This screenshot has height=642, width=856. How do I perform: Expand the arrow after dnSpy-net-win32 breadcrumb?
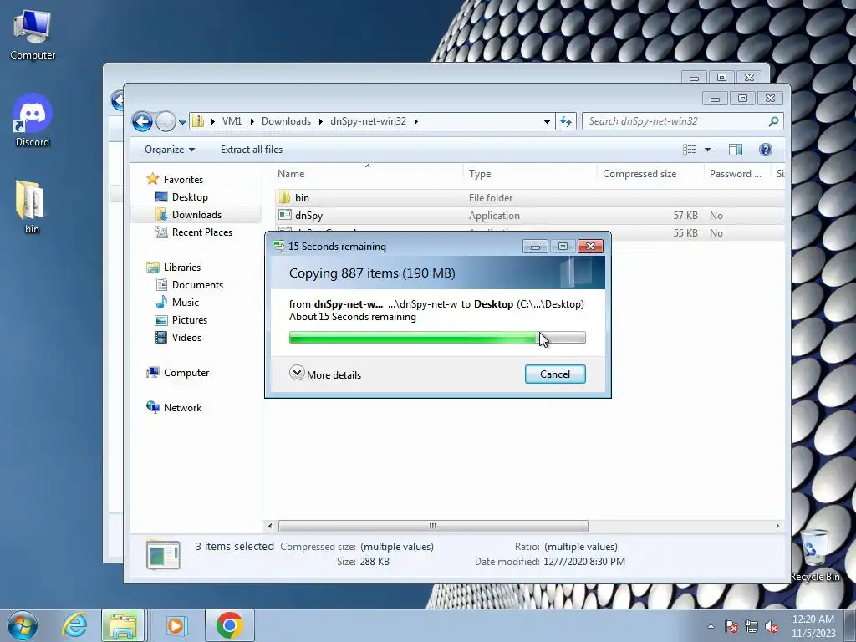[x=416, y=121]
